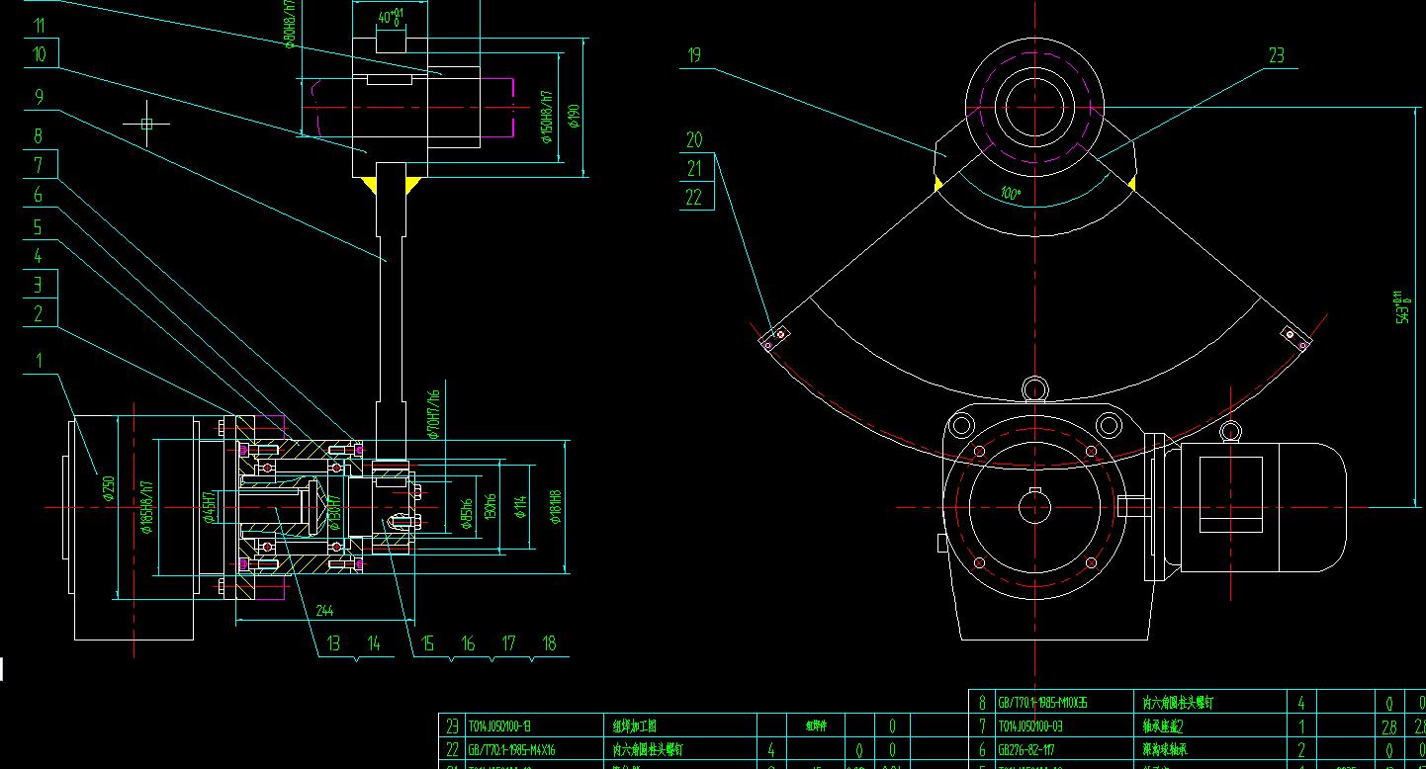Select the 100° angle dimension
Image resolution: width=1426 pixels, height=769 pixels.
pyautogui.click(x=1010, y=194)
